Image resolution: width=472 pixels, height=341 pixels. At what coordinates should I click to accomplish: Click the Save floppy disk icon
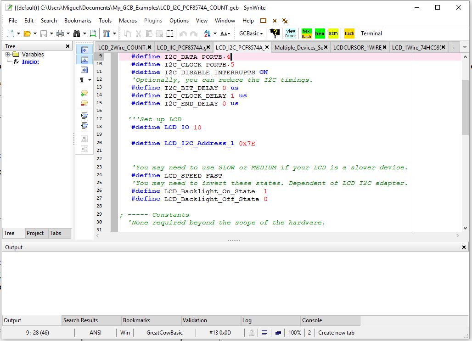pos(44,34)
